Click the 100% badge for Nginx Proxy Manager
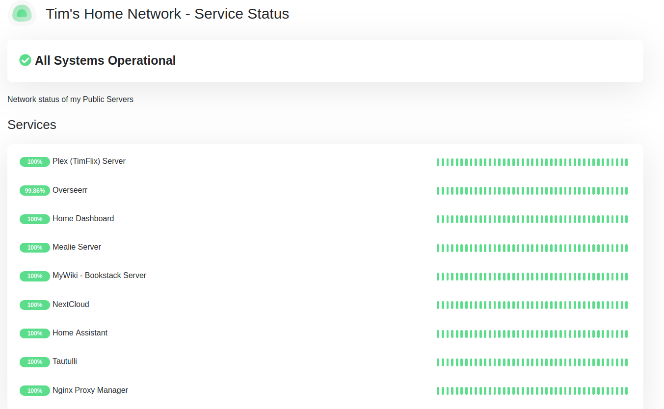Image resolution: width=664 pixels, height=409 pixels. (x=35, y=390)
